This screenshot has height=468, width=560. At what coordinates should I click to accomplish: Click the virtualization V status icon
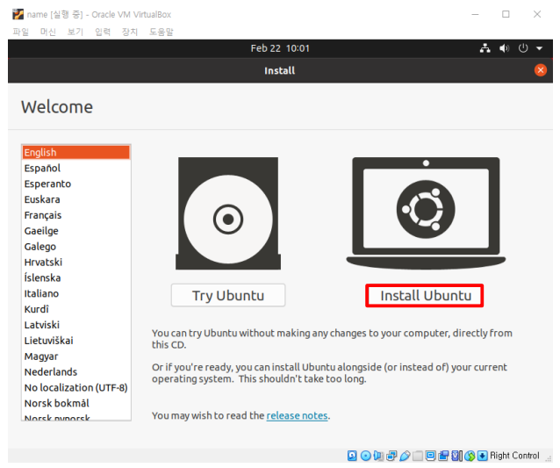point(457,456)
